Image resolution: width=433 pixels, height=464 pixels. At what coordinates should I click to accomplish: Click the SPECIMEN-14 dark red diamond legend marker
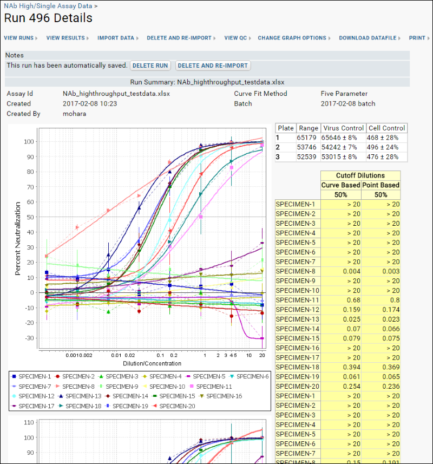point(108,396)
